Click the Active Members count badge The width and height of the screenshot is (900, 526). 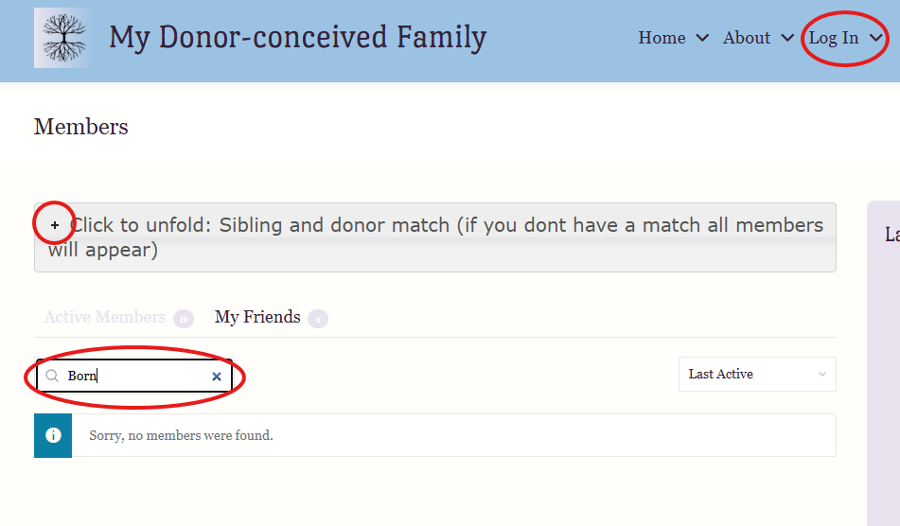(x=184, y=319)
